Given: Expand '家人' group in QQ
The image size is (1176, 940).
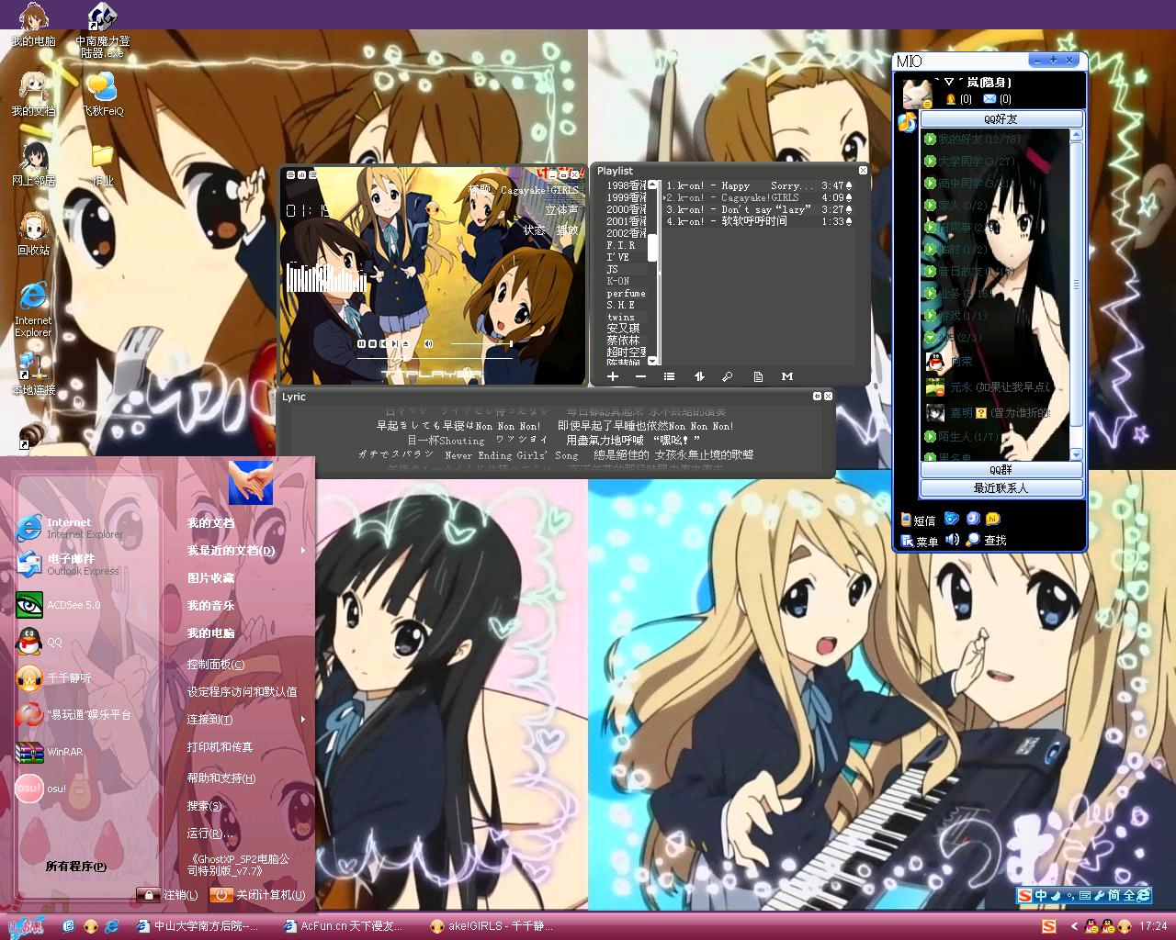Looking at the screenshot, I should point(956,206).
